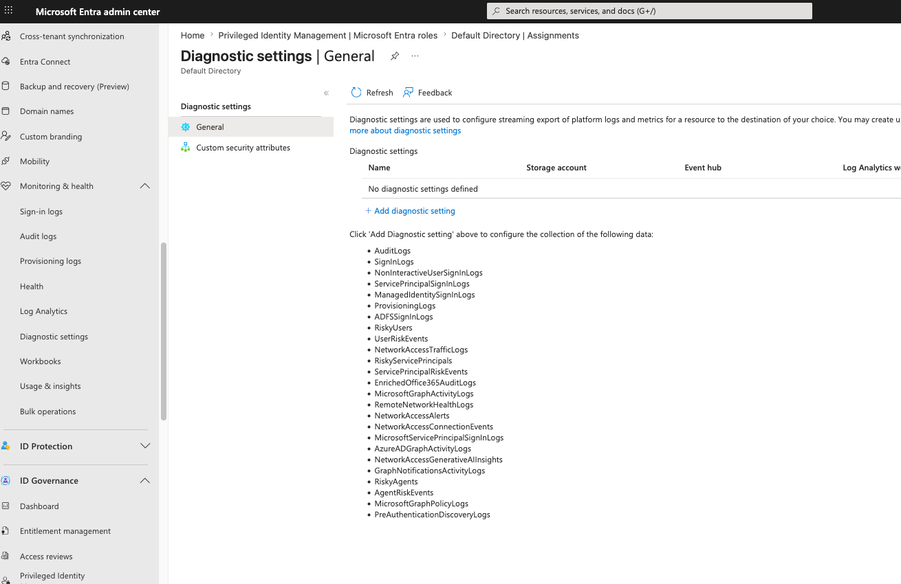Expand the ID Protection section chevron
This screenshot has width=901, height=584.
pos(144,446)
